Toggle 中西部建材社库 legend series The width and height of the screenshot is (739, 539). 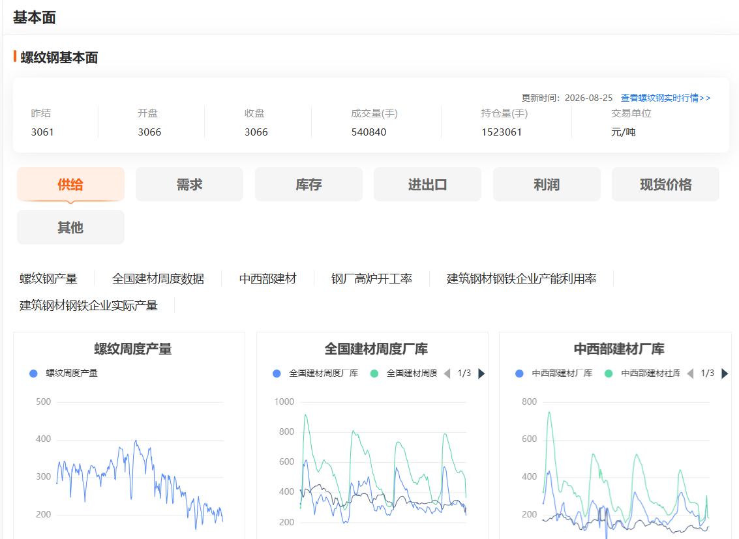tap(642, 373)
